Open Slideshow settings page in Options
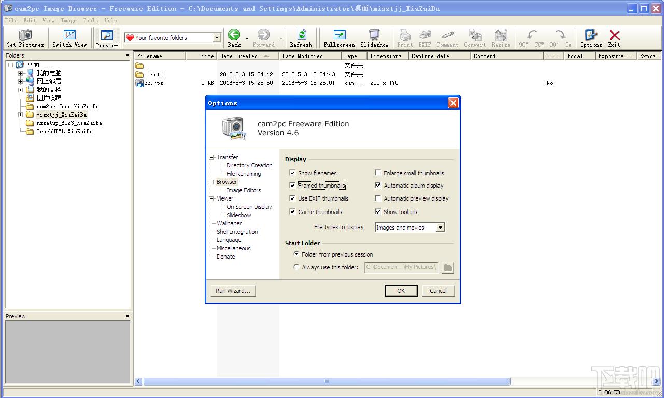The height and width of the screenshot is (398, 664). coord(238,215)
